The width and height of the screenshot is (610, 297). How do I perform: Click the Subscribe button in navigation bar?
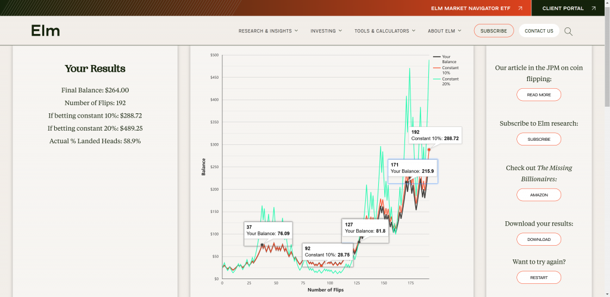[493, 31]
